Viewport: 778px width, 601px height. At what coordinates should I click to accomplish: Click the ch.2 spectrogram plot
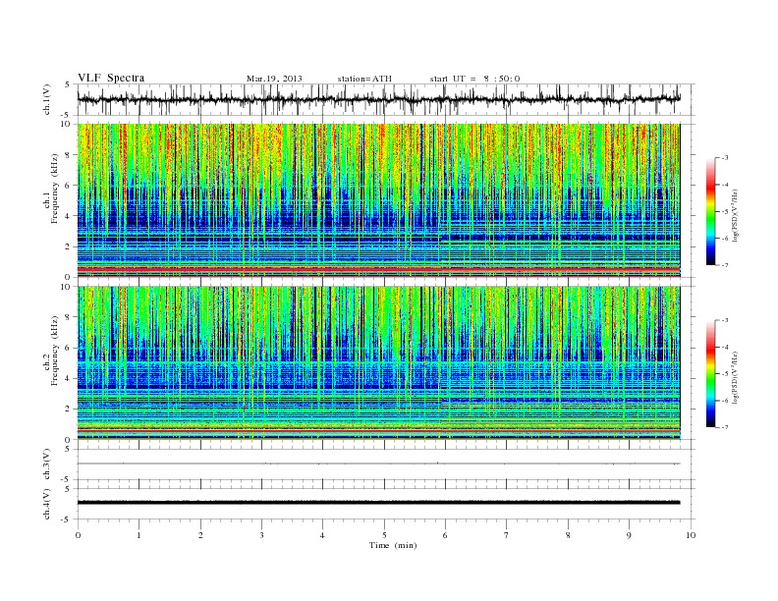tap(379, 362)
